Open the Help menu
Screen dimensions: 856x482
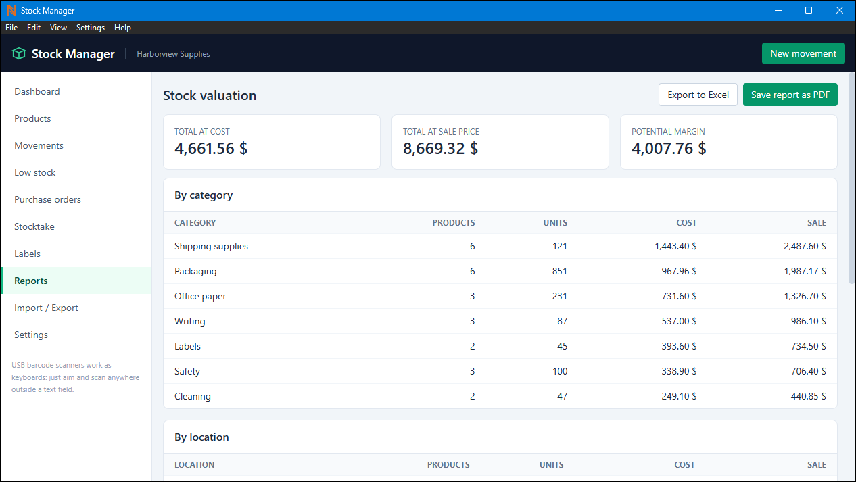point(122,28)
